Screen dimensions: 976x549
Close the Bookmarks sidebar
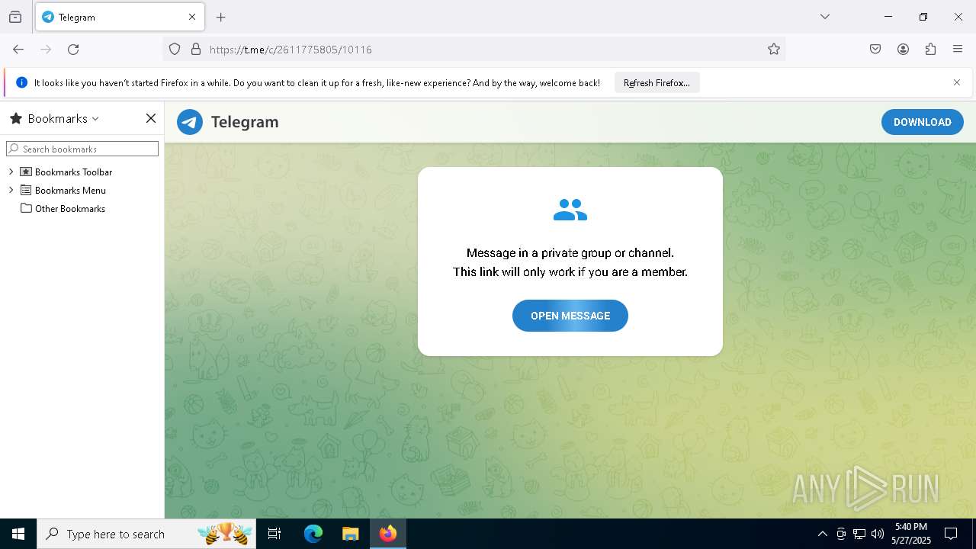151,118
